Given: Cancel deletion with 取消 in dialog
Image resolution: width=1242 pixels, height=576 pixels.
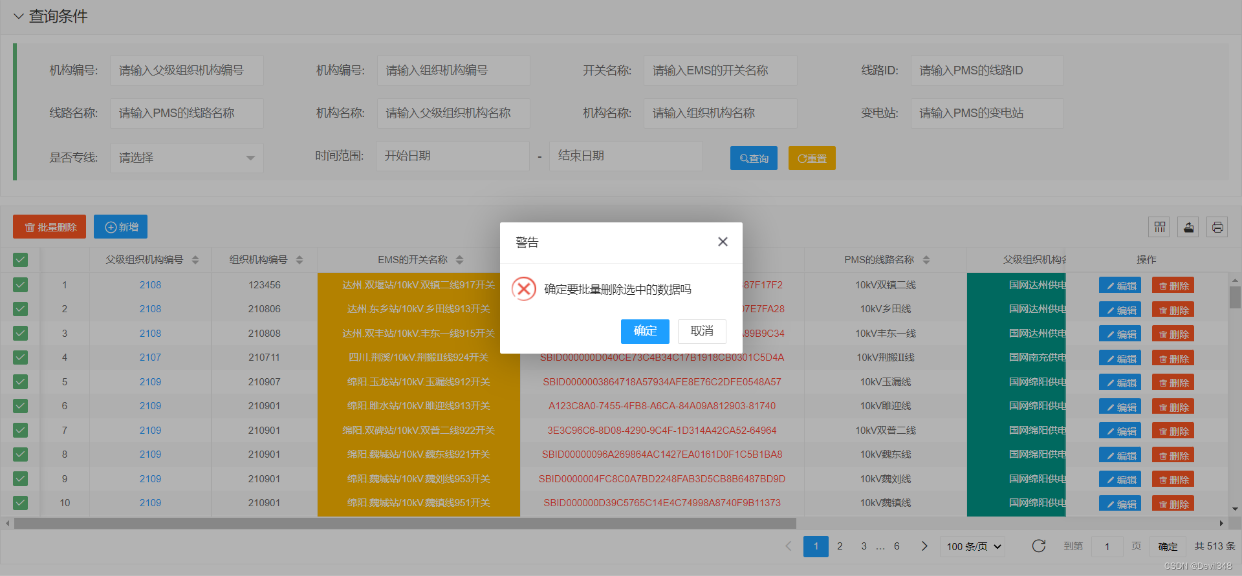Looking at the screenshot, I should (702, 331).
